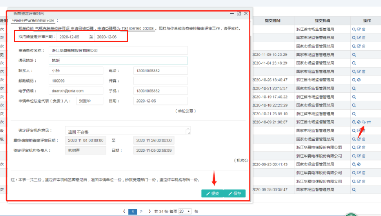Open the comment bubble icon in the 2020-10-09 row
This screenshot has width=381, height=216.
pos(363,122)
